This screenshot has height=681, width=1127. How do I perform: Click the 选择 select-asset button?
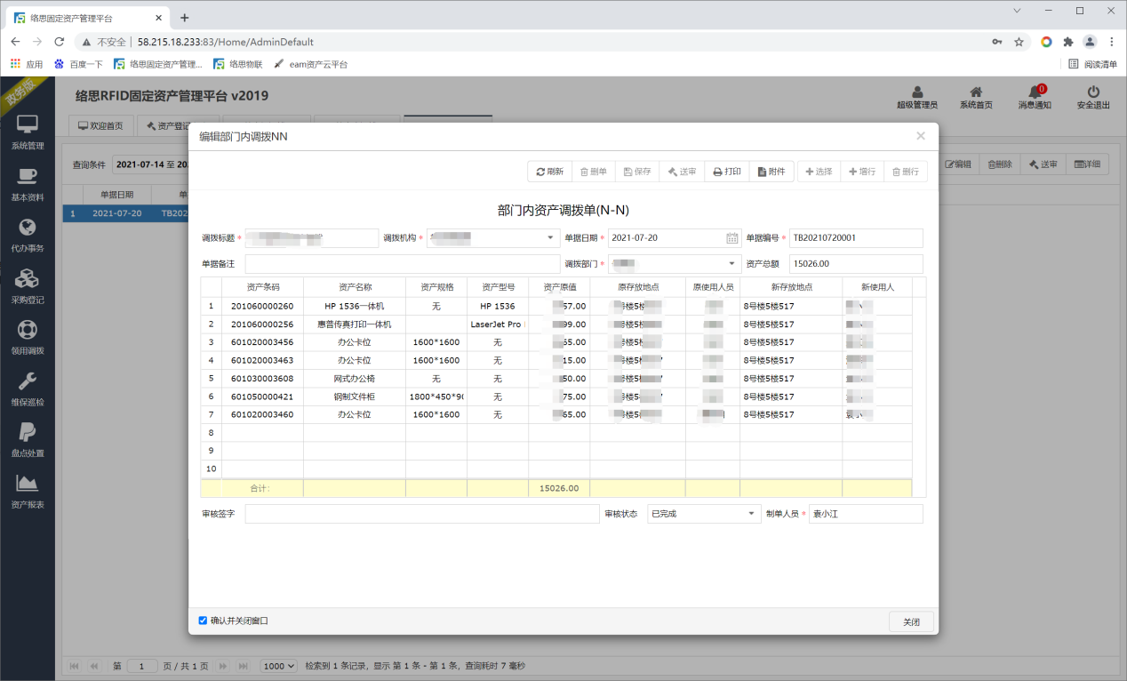pos(819,172)
